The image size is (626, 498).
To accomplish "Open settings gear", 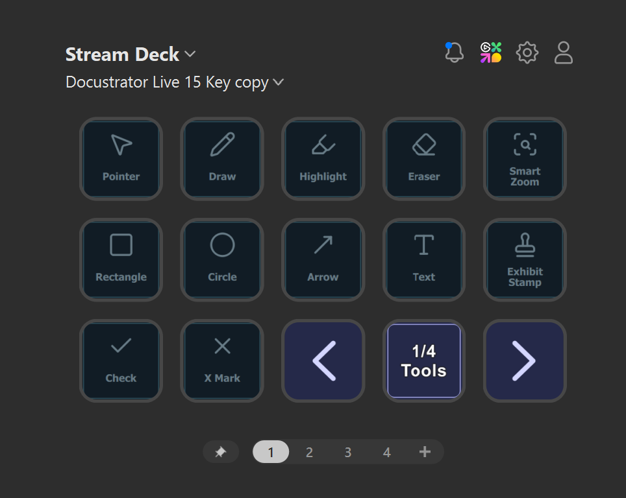I will [527, 53].
